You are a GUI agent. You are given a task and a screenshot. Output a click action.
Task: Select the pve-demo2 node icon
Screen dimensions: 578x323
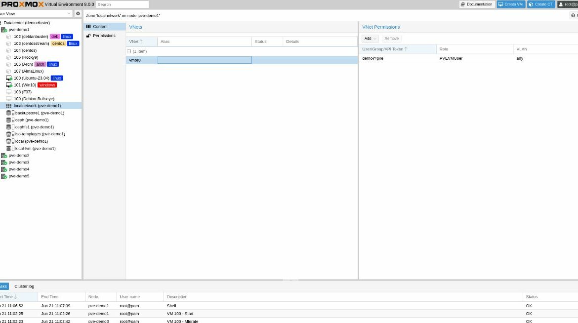(x=4, y=156)
